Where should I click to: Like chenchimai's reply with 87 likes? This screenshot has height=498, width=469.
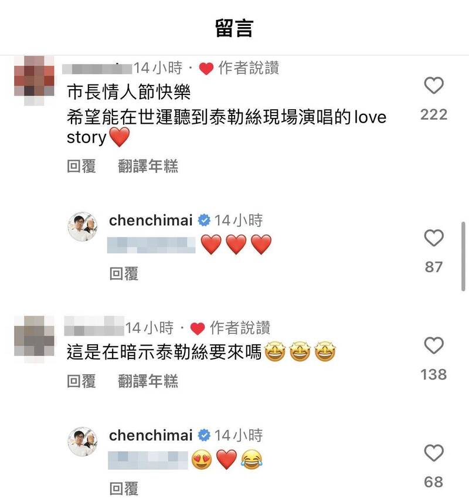point(433,238)
